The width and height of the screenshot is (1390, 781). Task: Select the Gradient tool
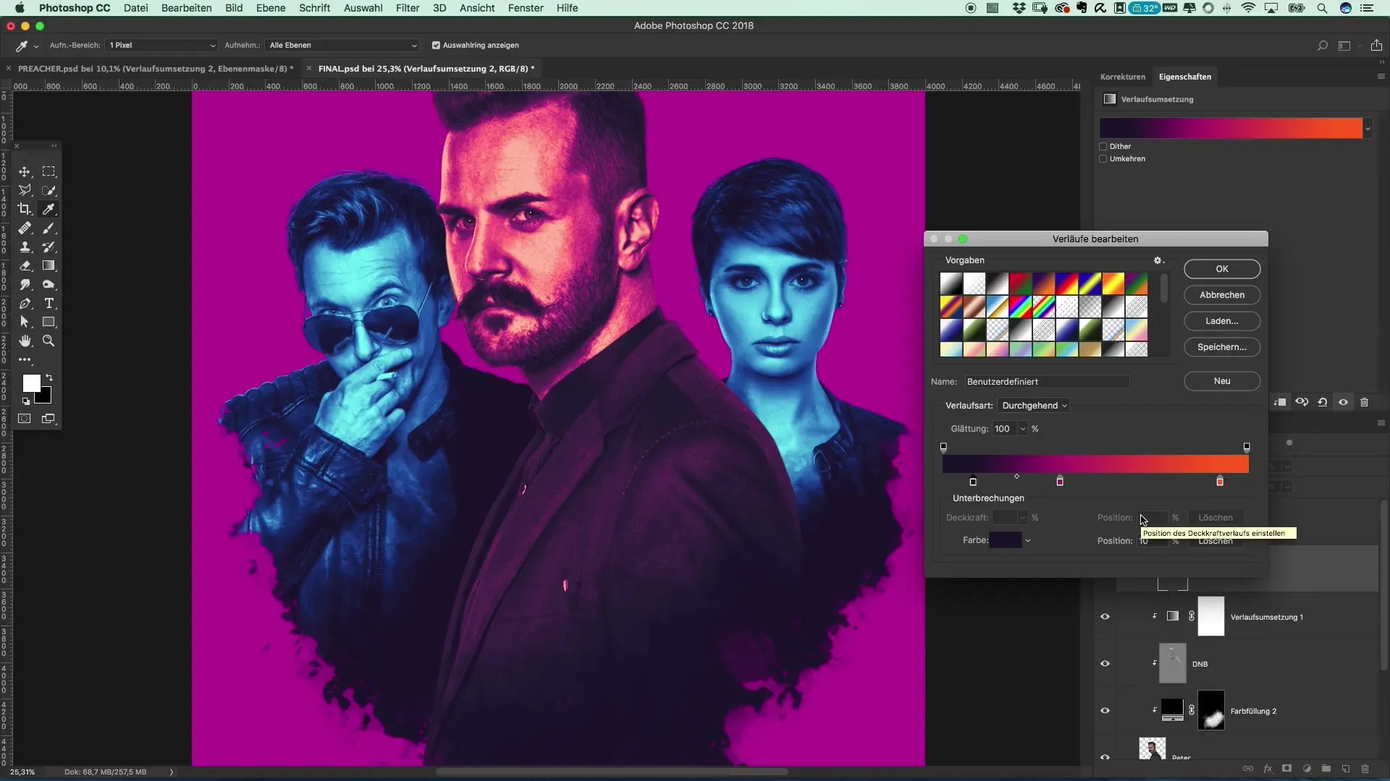coord(49,265)
